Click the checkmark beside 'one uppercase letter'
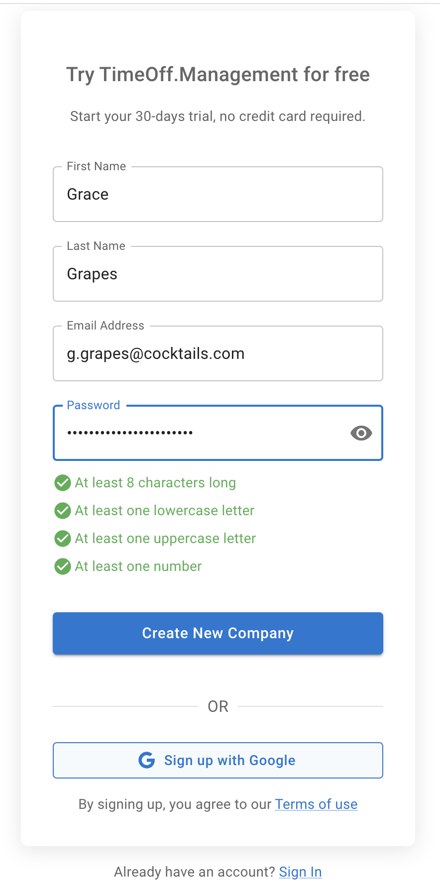The height and width of the screenshot is (896, 440). (x=62, y=538)
